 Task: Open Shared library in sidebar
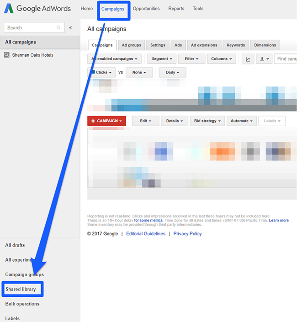tap(21, 289)
